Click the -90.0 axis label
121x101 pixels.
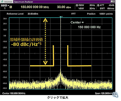[5, 88]
